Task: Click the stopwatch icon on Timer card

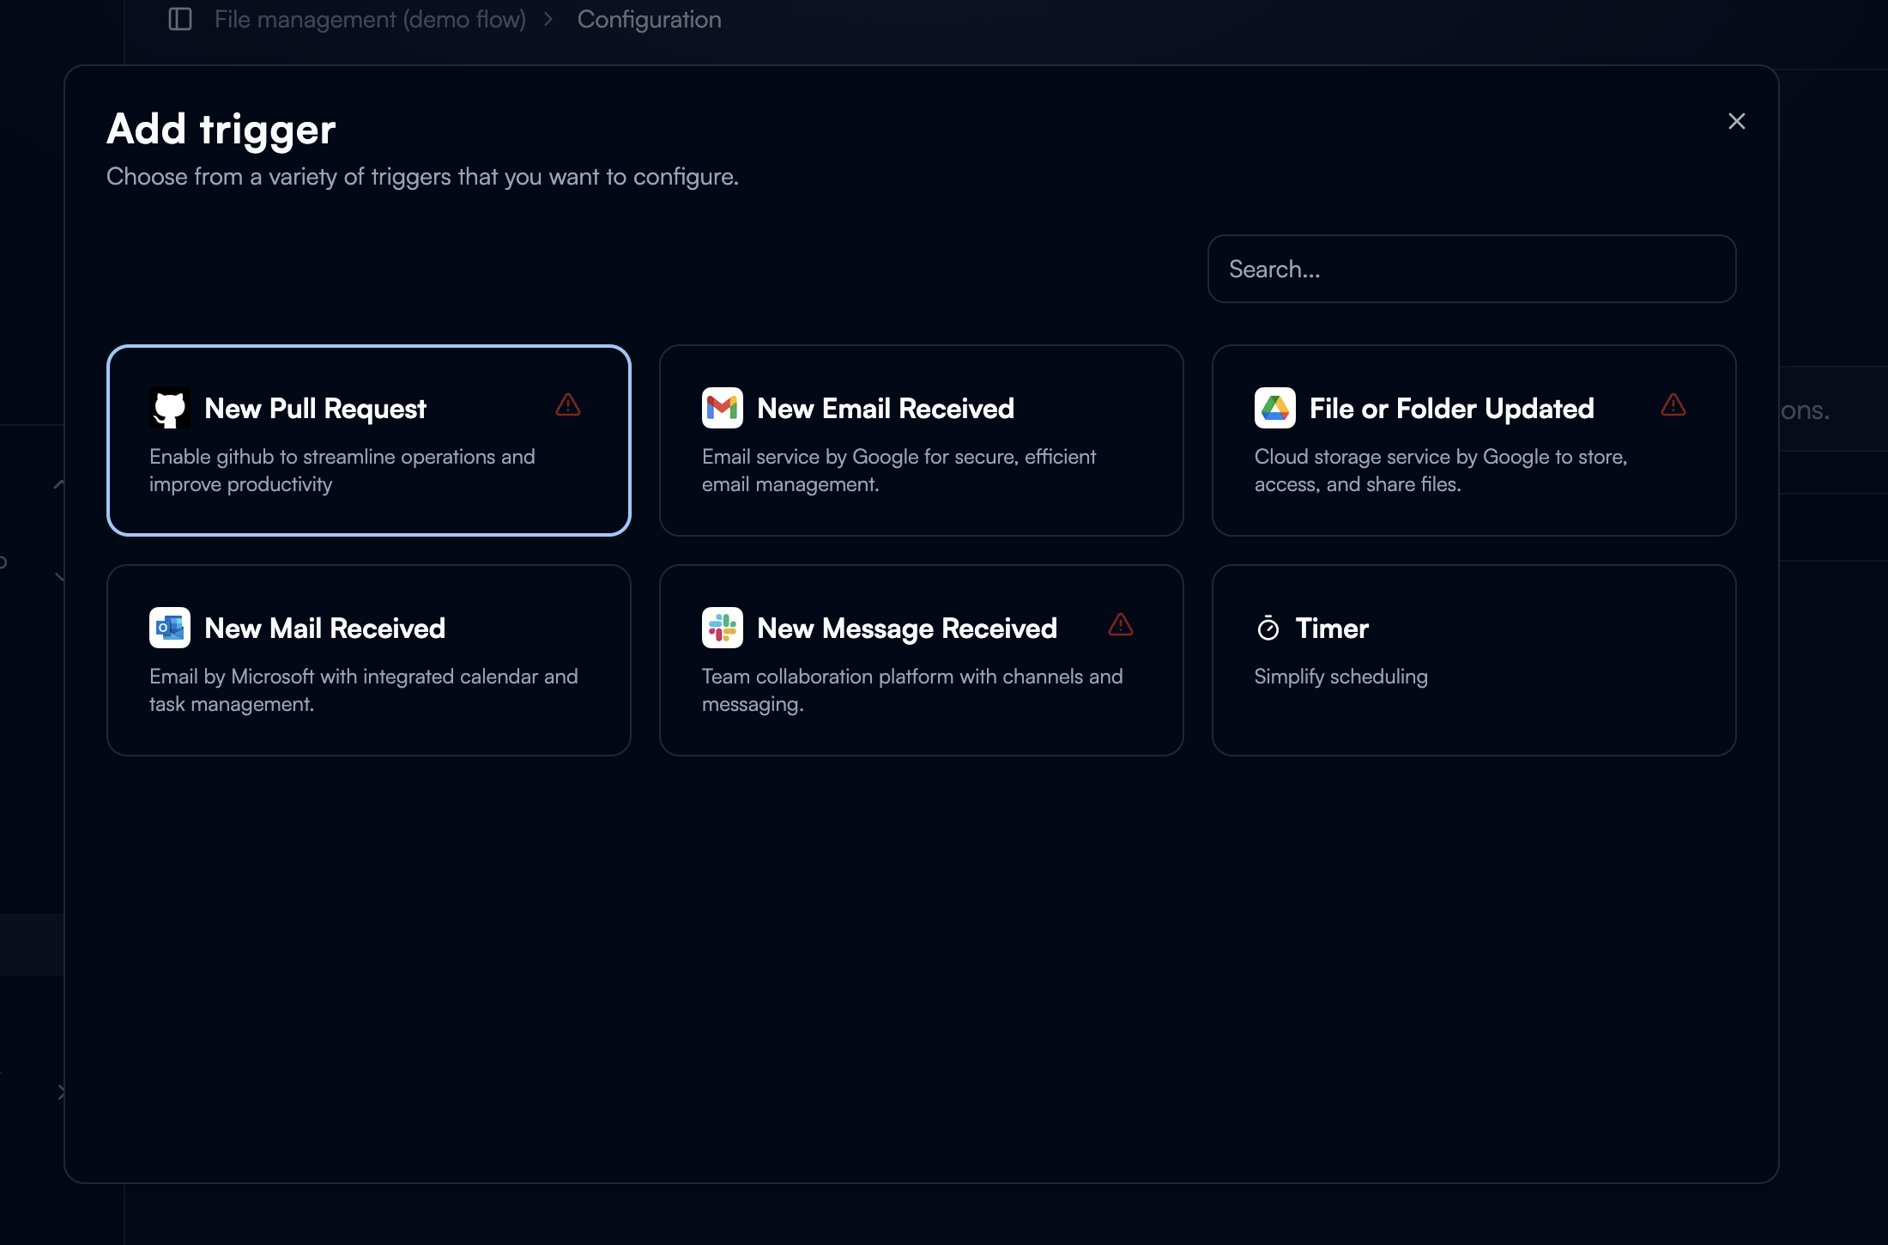Action: (1268, 629)
